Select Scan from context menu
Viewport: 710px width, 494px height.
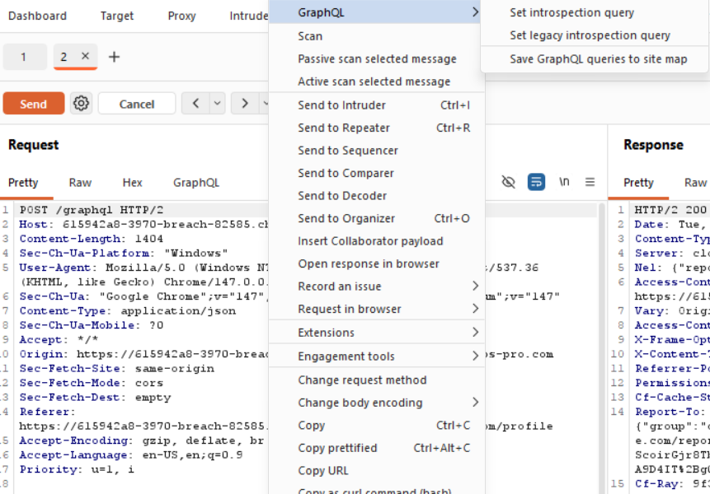point(375,36)
